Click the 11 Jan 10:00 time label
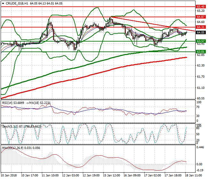 (50, 175)
